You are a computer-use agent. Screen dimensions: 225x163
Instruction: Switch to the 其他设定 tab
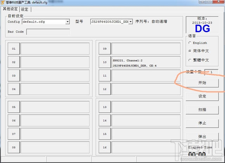[10, 9]
